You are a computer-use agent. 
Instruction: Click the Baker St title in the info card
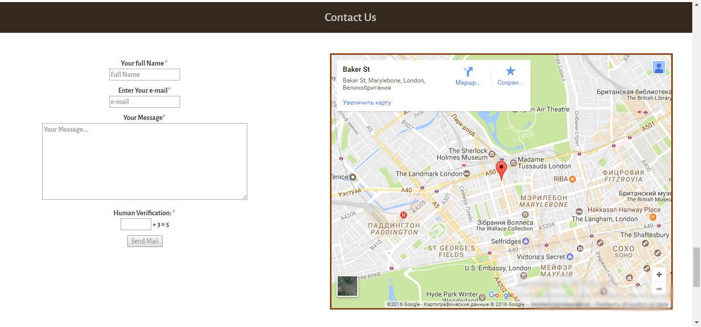tap(356, 69)
